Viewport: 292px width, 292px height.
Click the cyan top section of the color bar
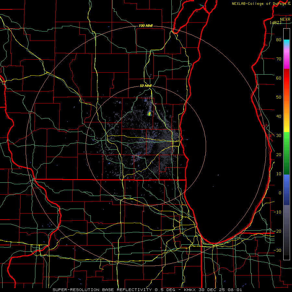point(286,43)
